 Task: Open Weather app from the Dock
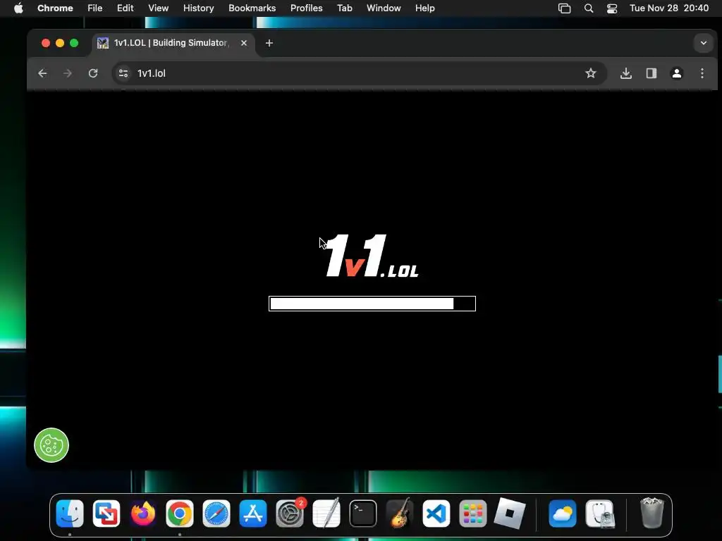coord(563,514)
